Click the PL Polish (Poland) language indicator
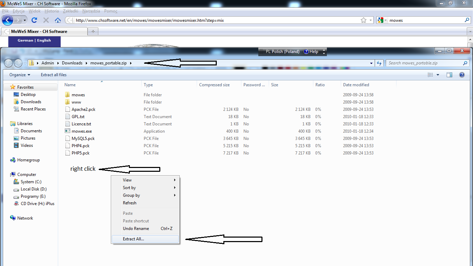The width and height of the screenshot is (473, 266). coord(283,52)
